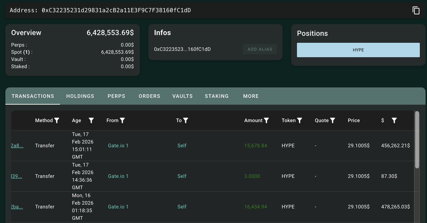427x223 pixels.
Task: Expand the More tab menu
Action: coord(251,96)
